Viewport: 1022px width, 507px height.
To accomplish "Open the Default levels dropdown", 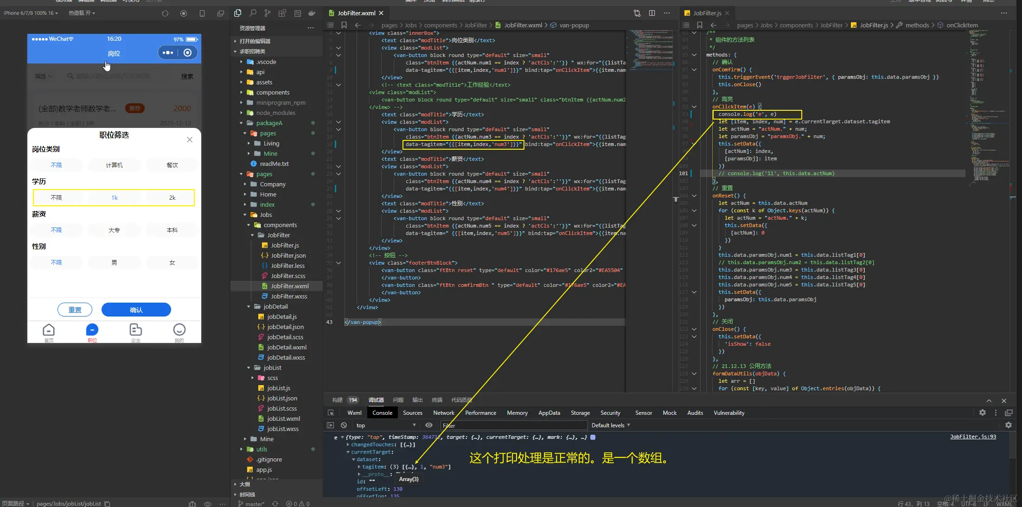I will click(x=610, y=425).
